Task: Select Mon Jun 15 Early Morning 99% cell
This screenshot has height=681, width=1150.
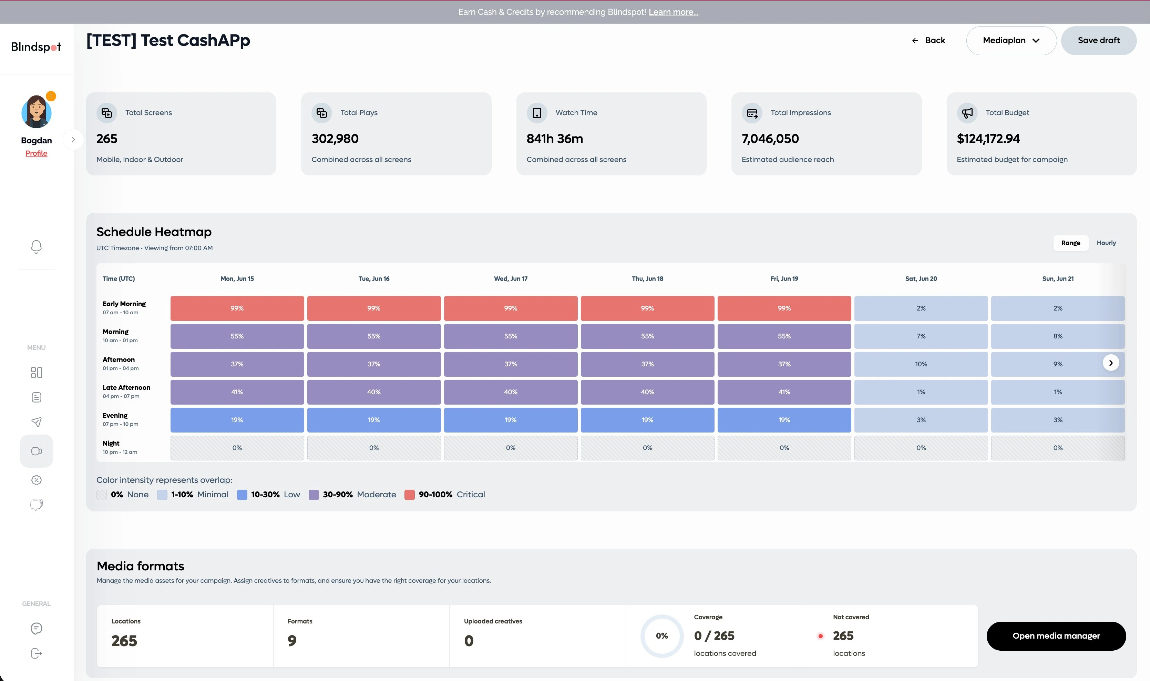Action: click(x=237, y=308)
